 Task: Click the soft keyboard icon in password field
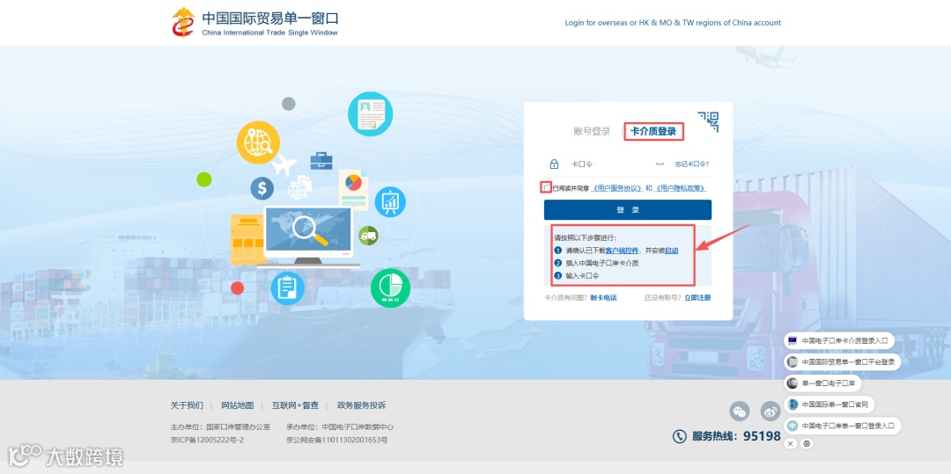pyautogui.click(x=660, y=164)
